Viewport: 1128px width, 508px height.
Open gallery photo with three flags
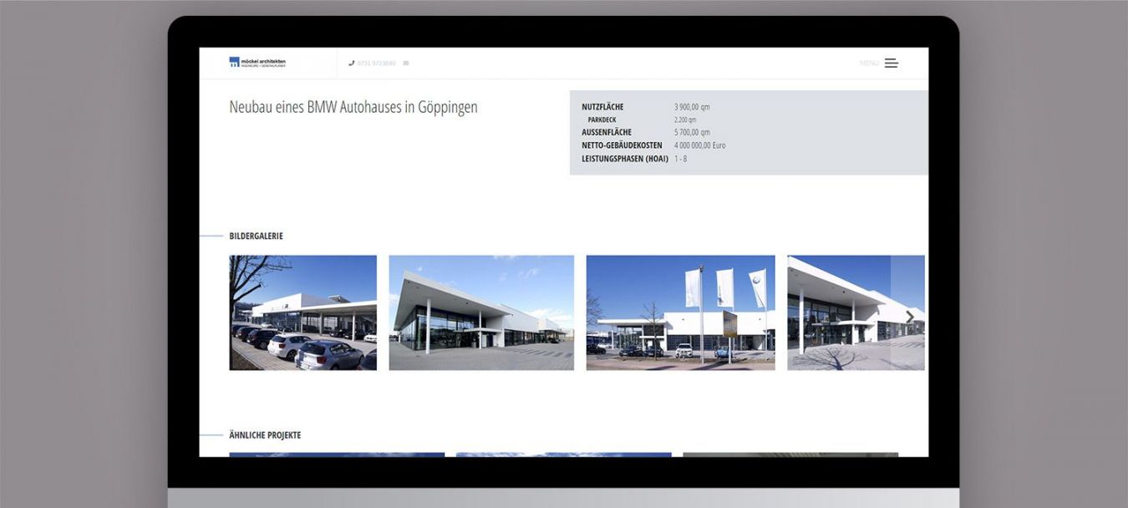coord(680,312)
